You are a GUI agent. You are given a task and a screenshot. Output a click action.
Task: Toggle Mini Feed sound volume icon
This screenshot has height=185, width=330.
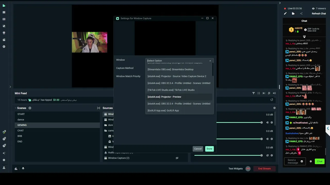pyautogui.click(x=274, y=93)
